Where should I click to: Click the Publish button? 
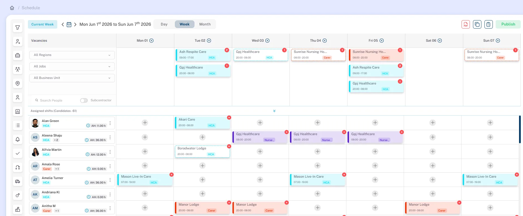pyautogui.click(x=508, y=24)
